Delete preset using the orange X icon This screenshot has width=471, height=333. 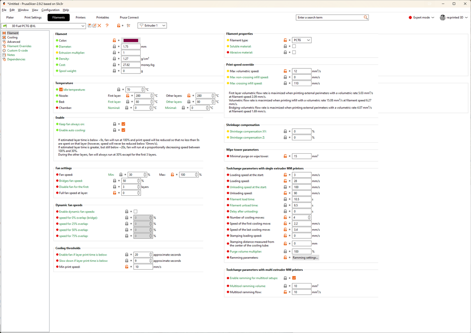click(99, 26)
